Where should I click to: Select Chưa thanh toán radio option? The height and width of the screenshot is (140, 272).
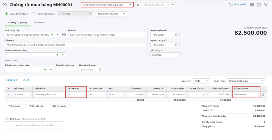click(7, 14)
